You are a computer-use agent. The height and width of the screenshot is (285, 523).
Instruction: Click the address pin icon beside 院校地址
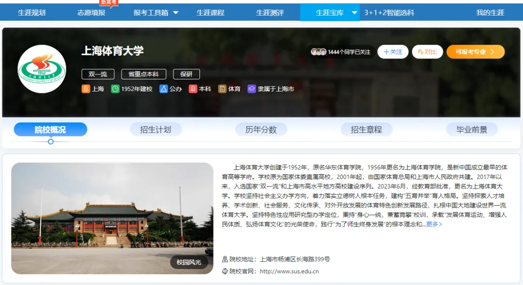(225, 259)
